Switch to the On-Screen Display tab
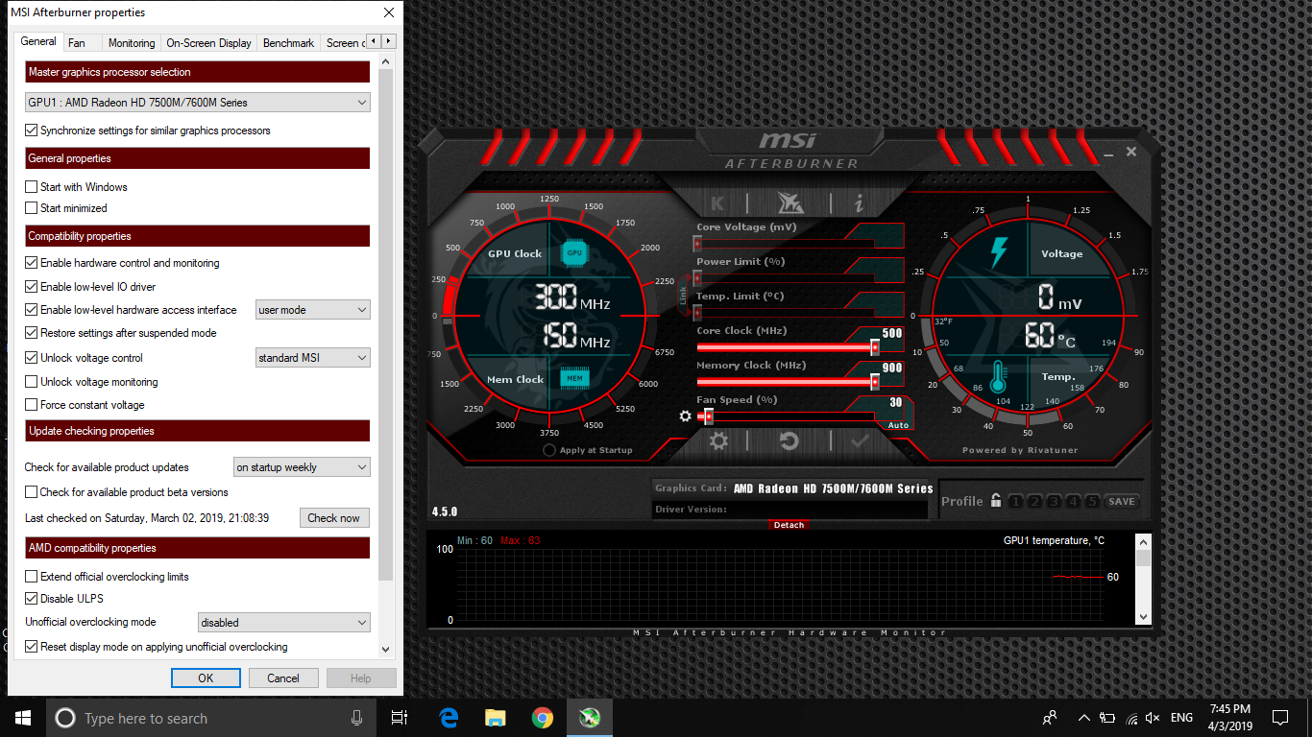Image resolution: width=1312 pixels, height=737 pixels. coord(208,43)
